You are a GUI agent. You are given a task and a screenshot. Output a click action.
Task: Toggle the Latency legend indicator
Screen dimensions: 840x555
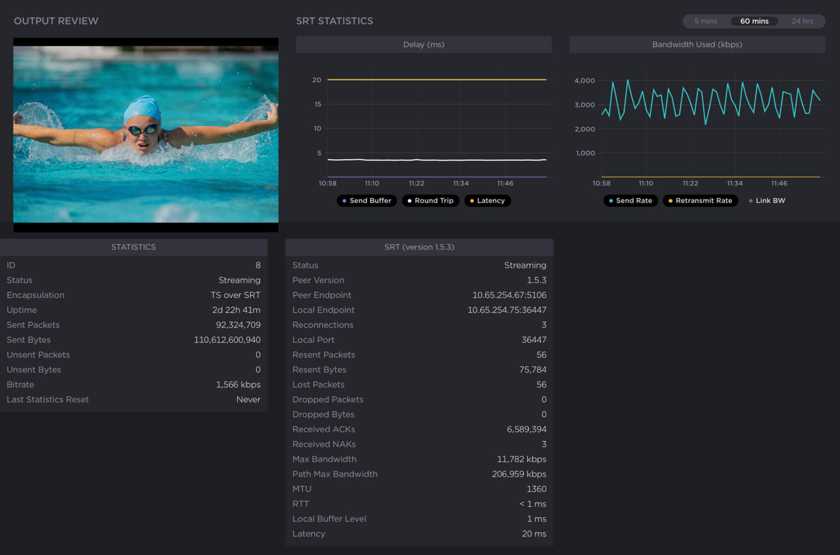[x=487, y=201]
